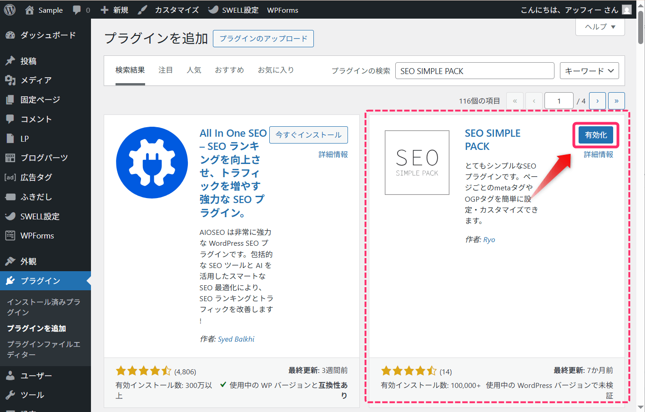Click the user avatar icon at top right
The height and width of the screenshot is (412, 645).
(626, 10)
